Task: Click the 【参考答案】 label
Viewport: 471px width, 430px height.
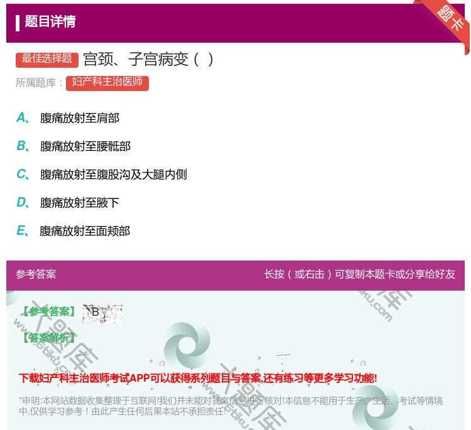Action: click(x=49, y=312)
